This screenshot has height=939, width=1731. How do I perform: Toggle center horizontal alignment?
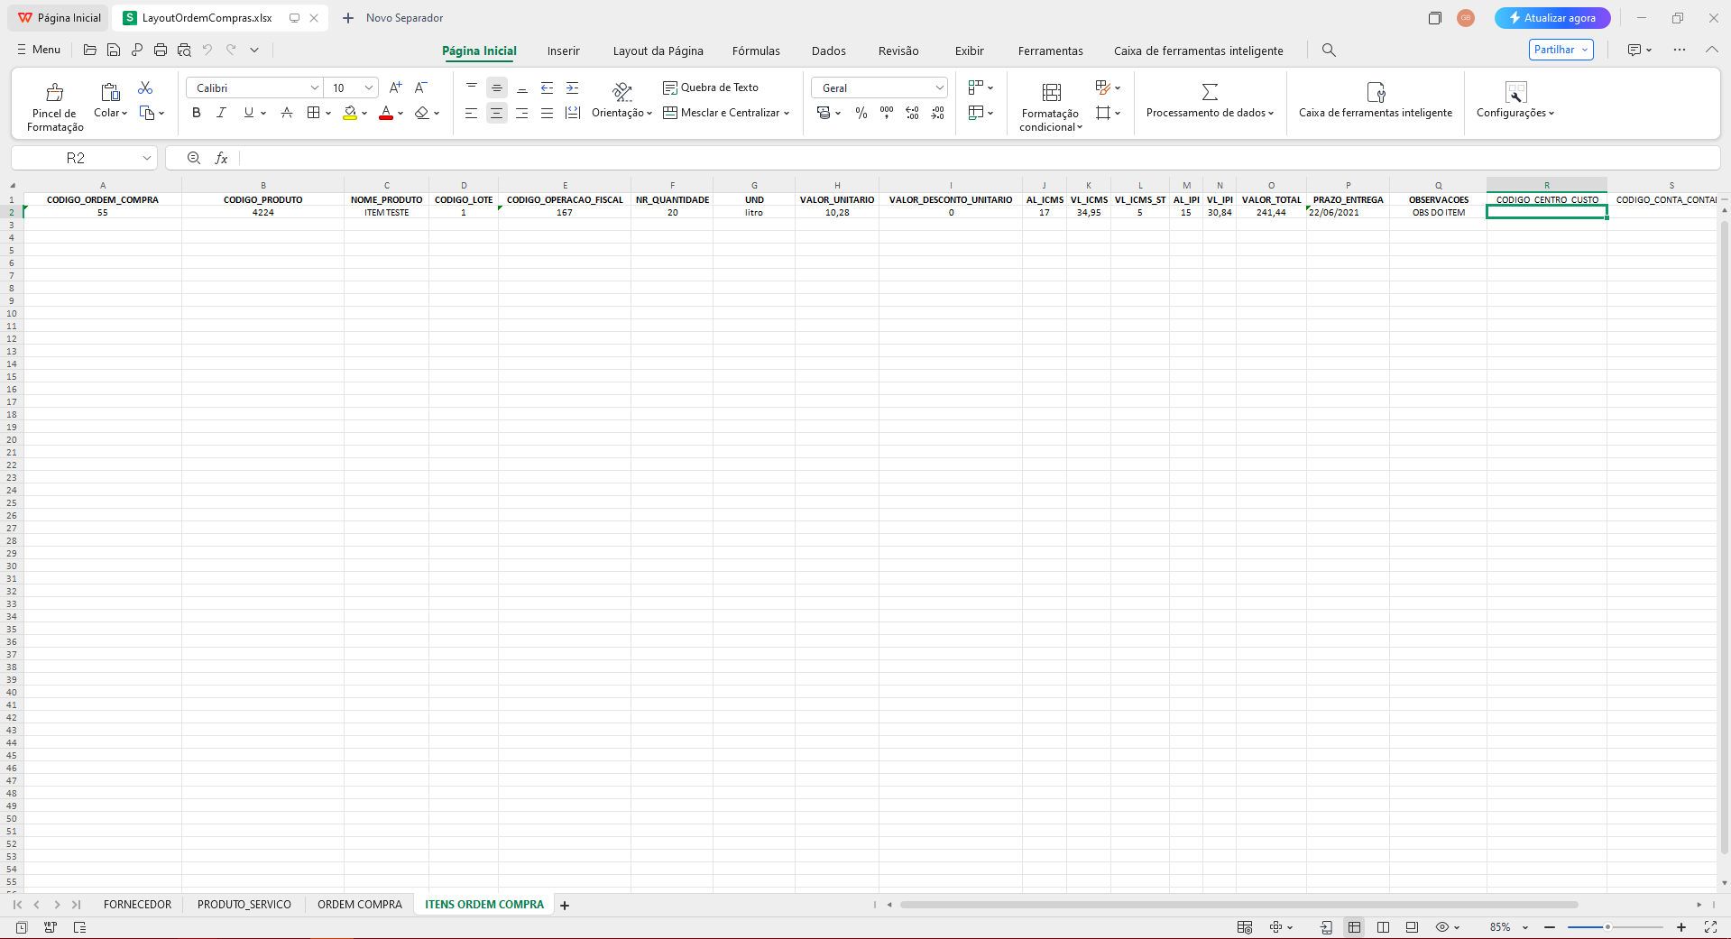coord(496,113)
